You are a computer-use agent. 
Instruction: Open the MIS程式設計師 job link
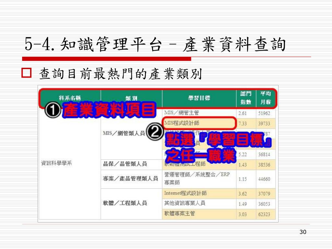coord(182,123)
